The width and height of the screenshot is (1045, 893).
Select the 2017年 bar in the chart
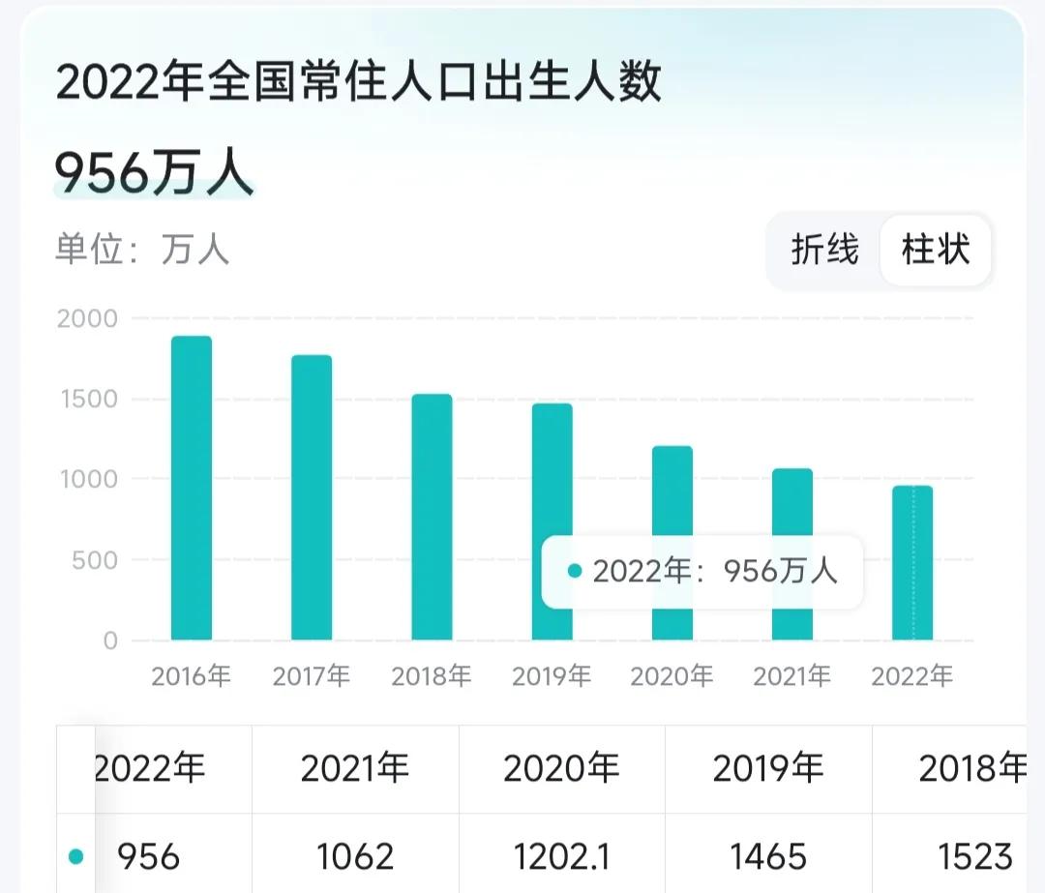pos(311,493)
